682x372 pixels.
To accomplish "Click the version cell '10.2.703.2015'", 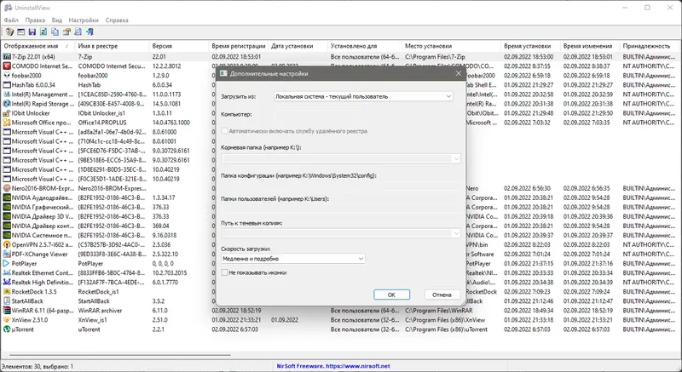I will pyautogui.click(x=170, y=273).
